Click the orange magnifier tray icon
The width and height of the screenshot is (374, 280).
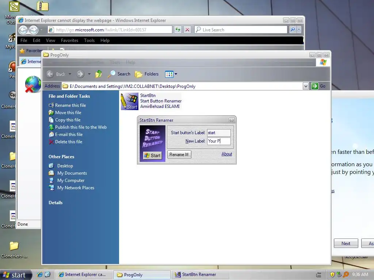tap(346, 275)
